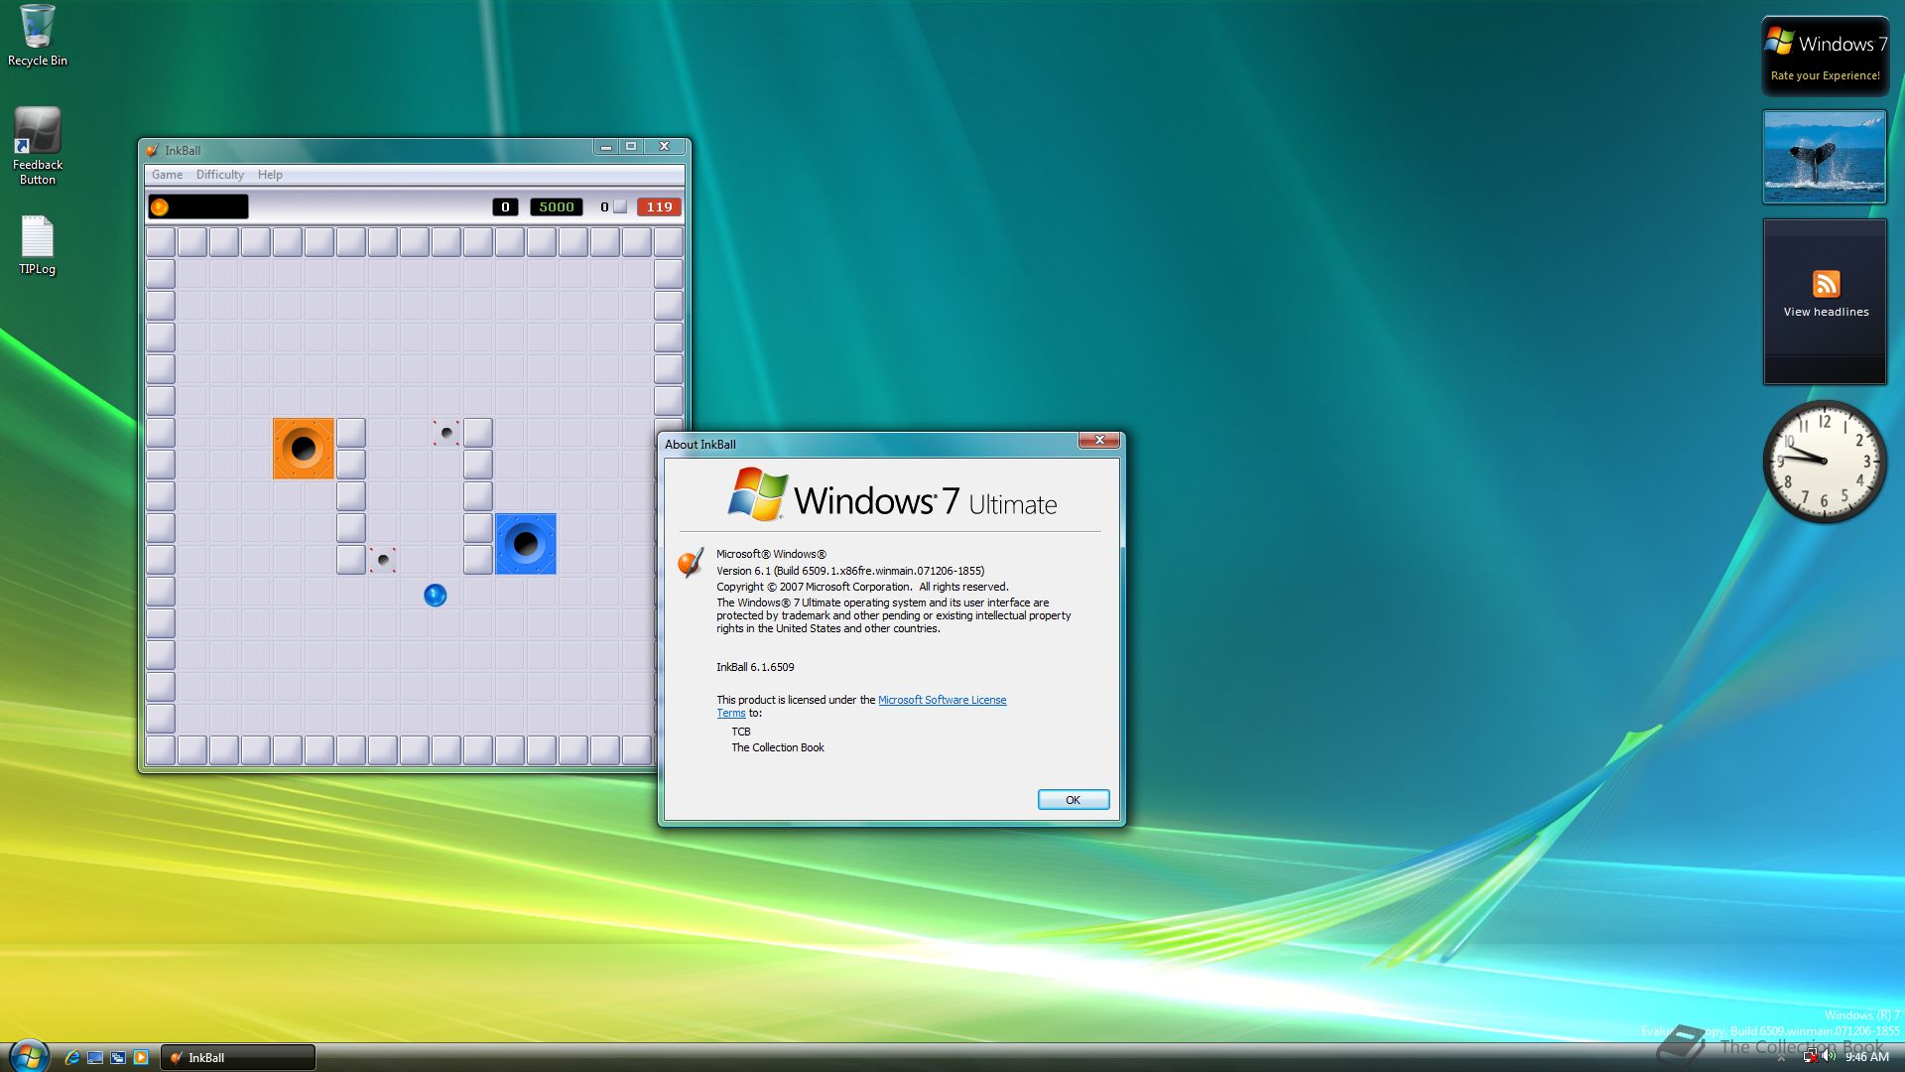This screenshot has width=1905, height=1072.
Task: Open the Game menu in InkBall
Action: (x=167, y=175)
